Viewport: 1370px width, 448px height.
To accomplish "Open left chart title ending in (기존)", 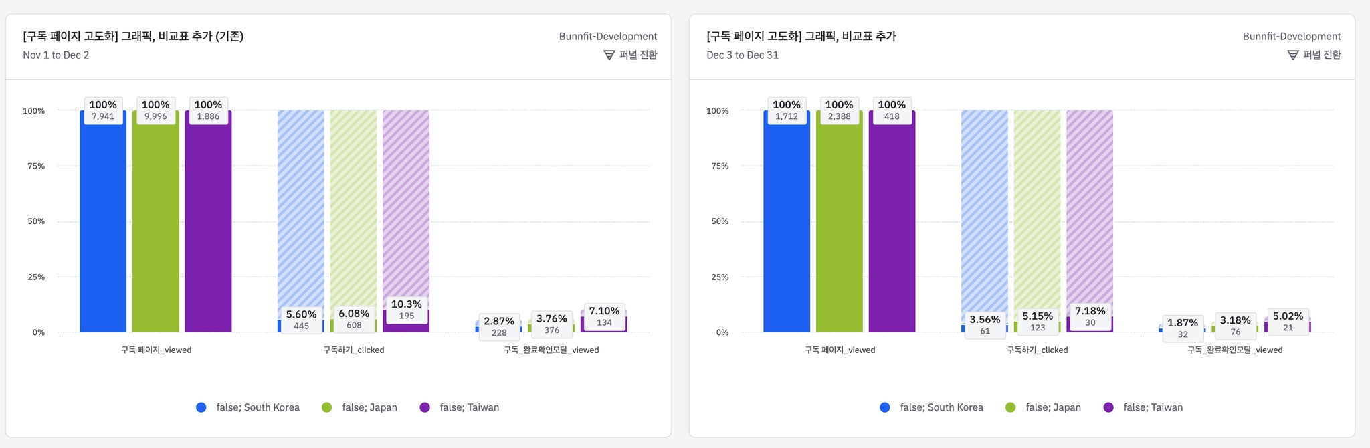I will tap(133, 36).
